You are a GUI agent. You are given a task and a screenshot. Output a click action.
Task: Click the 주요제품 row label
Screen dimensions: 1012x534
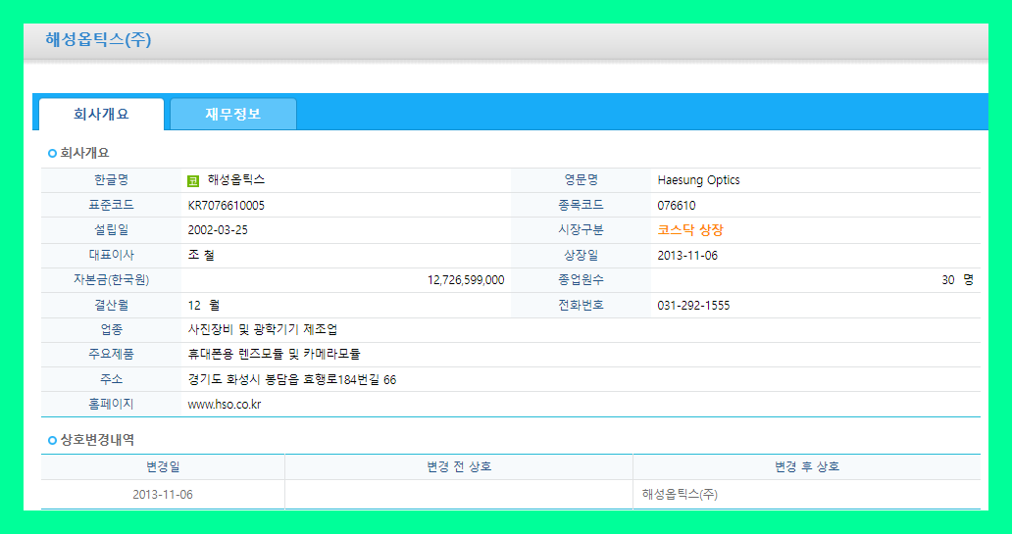tap(111, 354)
